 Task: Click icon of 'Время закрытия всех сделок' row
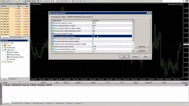[53, 47]
